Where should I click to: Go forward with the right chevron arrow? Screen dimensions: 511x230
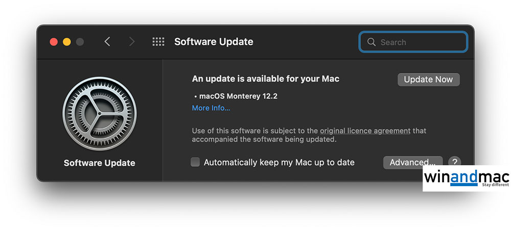pos(132,42)
